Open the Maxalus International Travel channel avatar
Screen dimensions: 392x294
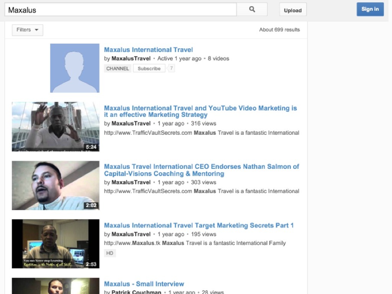pos(75,68)
